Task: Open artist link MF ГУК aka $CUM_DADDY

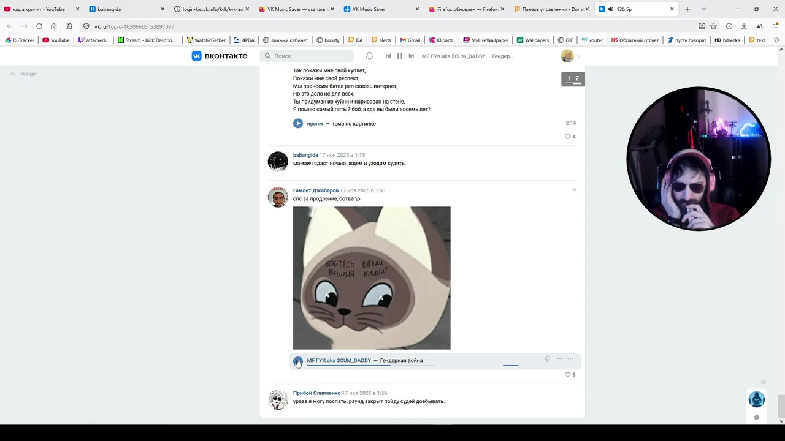Action: [x=339, y=360]
